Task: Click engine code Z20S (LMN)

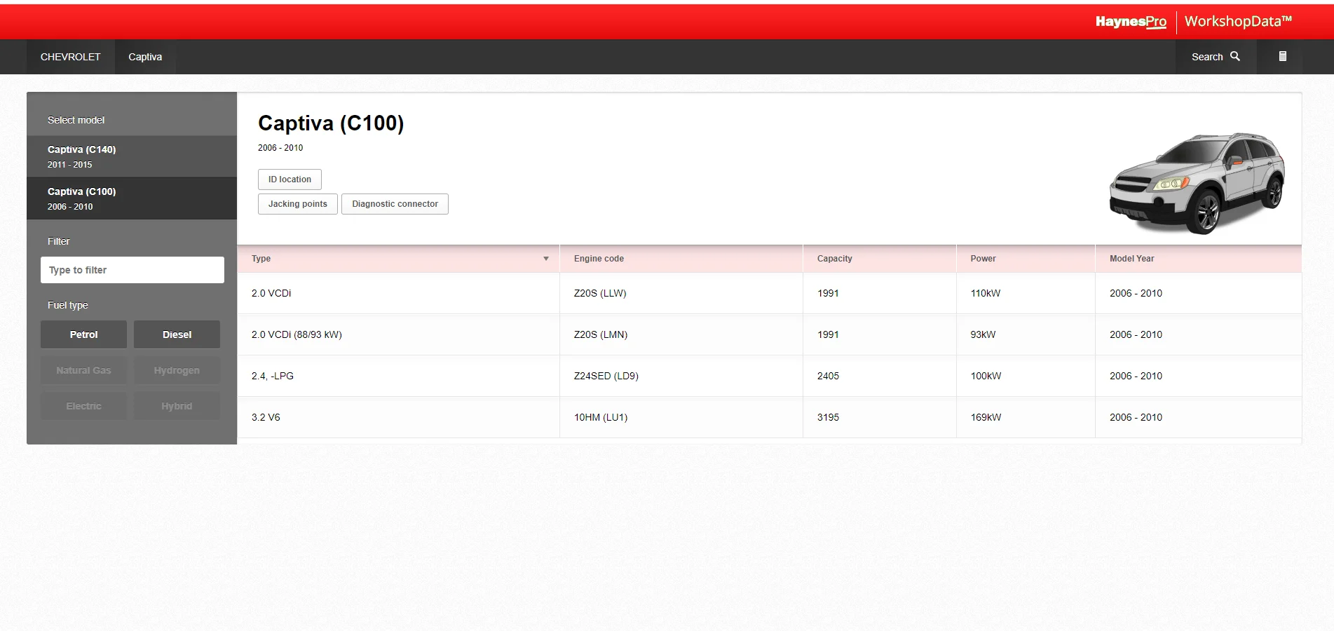Action: [x=601, y=334]
